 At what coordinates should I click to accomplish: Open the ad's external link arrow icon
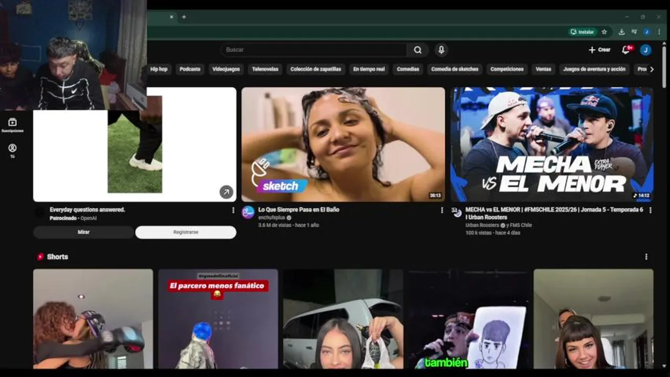[x=226, y=192]
